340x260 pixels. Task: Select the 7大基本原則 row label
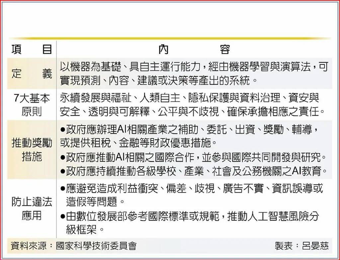click(x=32, y=105)
